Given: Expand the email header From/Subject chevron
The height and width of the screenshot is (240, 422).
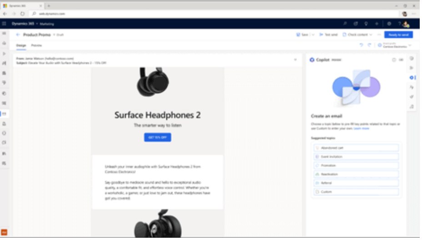Looking at the screenshot, I should coord(295,60).
